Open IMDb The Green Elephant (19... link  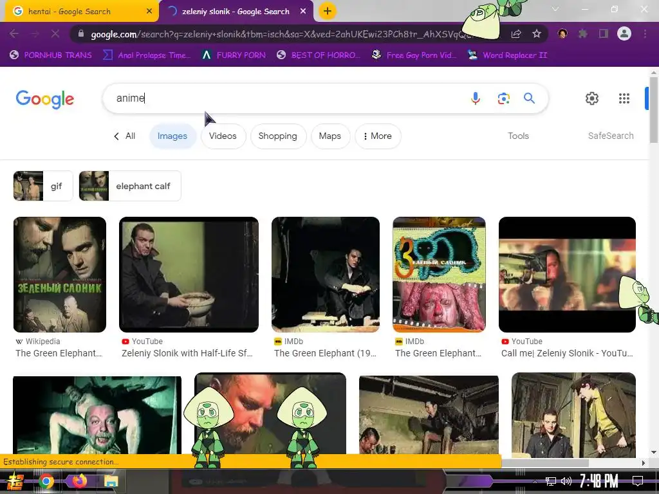[325, 353]
